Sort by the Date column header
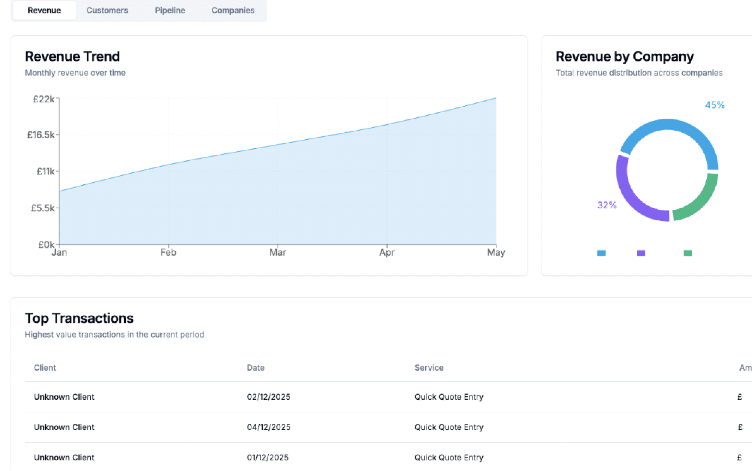 [x=256, y=368]
